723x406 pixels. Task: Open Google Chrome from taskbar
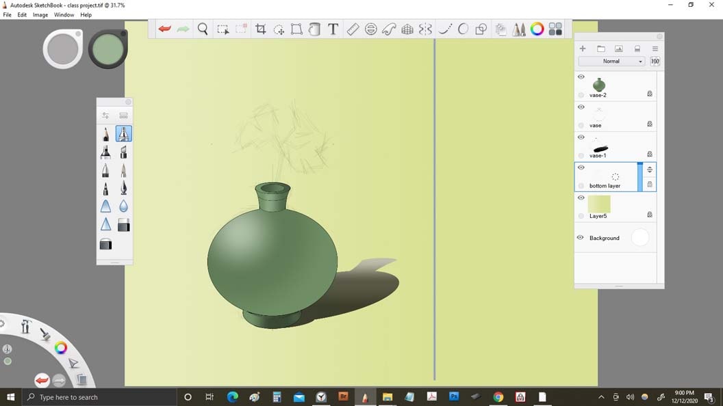point(498,397)
